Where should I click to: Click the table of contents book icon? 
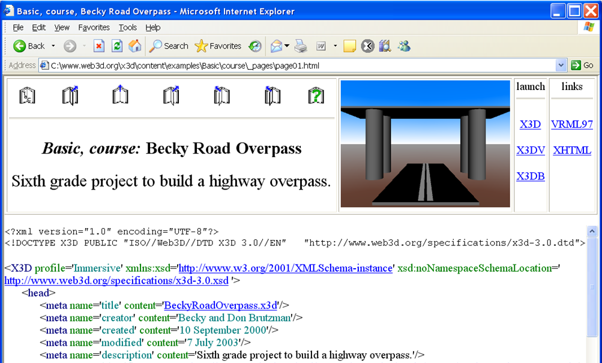tap(28, 95)
